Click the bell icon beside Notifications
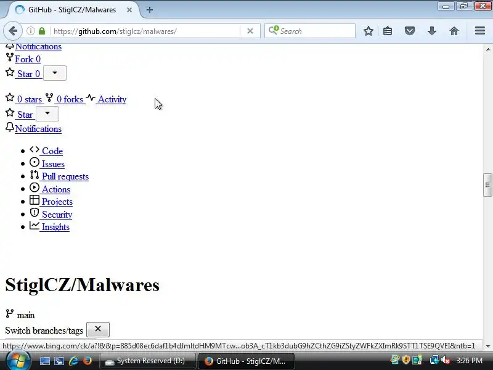 point(10,127)
